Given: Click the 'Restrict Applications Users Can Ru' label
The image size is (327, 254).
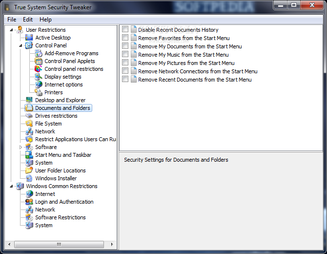Looking at the screenshot, I should pos(75,139).
